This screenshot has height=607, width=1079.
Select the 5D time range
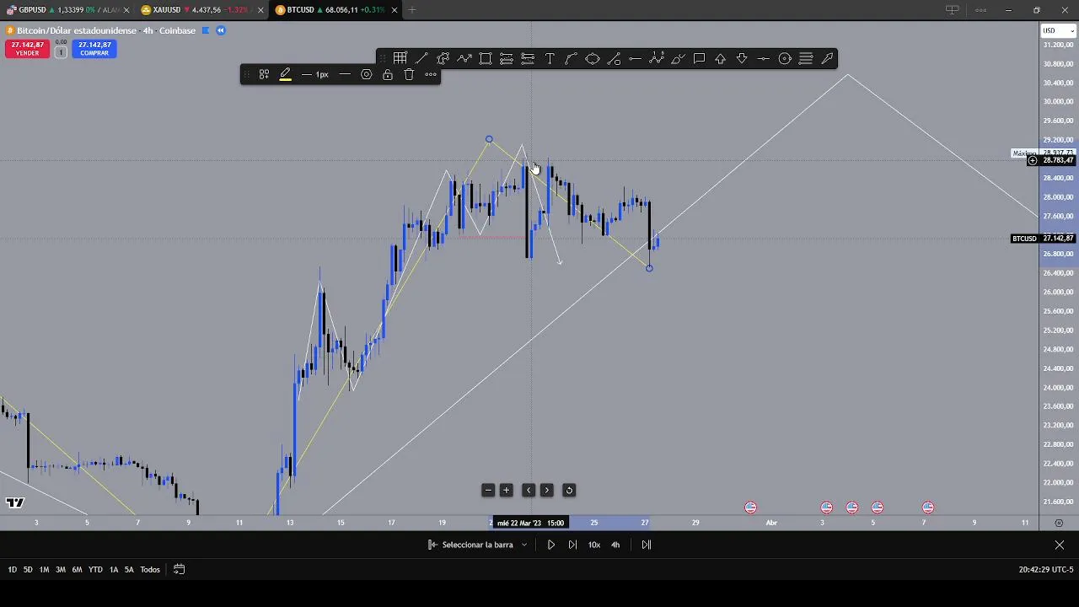pos(28,569)
